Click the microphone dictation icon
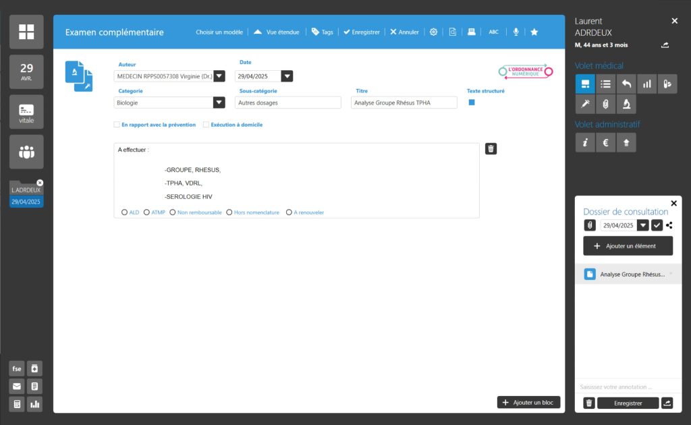Screen dimensions: 691x425 [x=516, y=32]
